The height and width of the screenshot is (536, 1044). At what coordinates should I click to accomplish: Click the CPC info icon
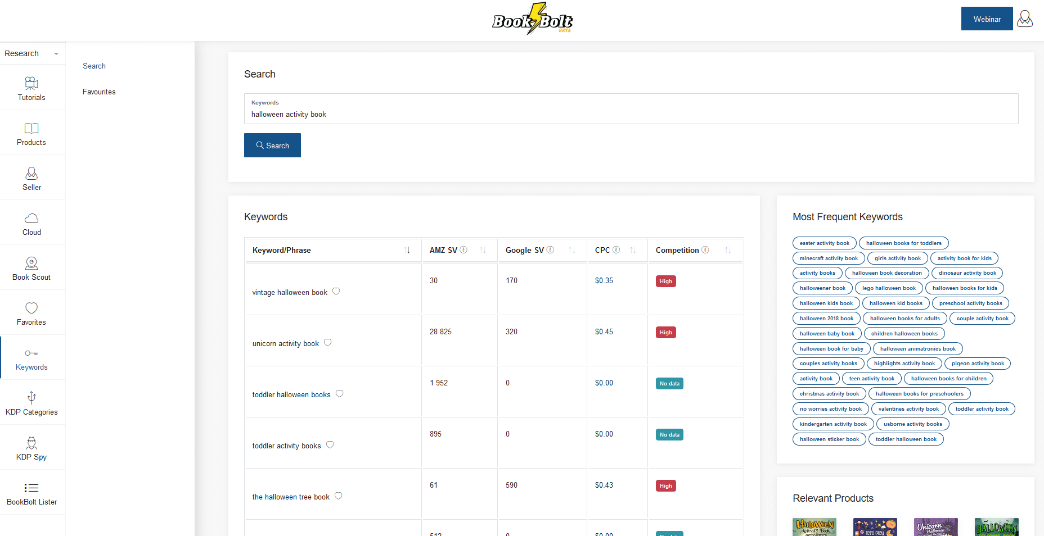click(616, 250)
